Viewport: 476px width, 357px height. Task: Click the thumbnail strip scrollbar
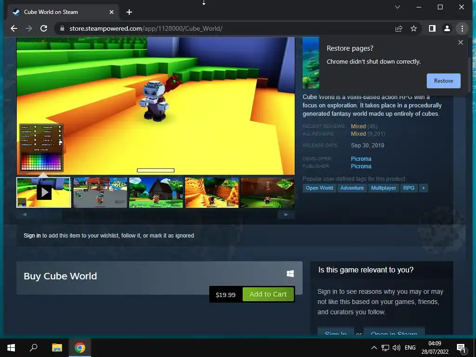155,214
